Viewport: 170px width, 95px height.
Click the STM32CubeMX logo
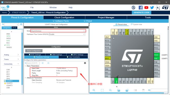pos(5,8)
